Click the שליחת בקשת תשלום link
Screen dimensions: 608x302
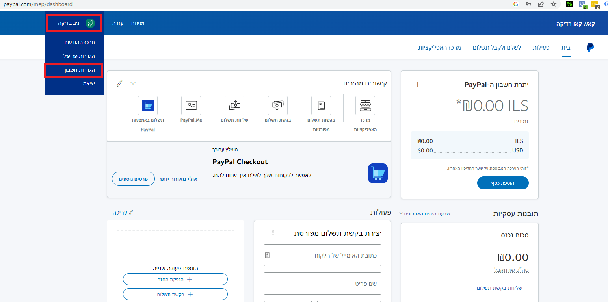coord(499,288)
